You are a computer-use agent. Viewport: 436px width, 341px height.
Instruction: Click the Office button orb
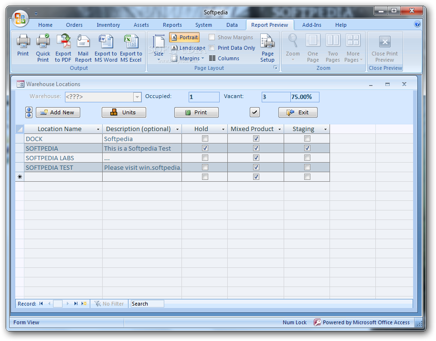[x=20, y=18]
